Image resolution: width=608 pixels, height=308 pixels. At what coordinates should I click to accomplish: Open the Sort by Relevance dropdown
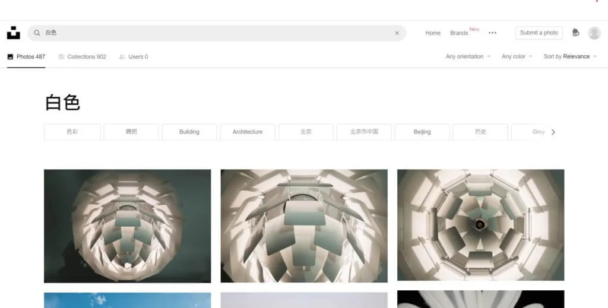pos(570,56)
